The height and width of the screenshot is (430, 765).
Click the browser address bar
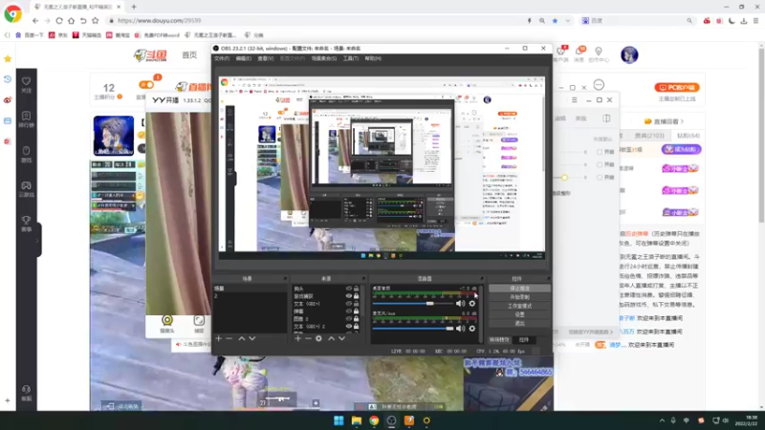coord(313,20)
